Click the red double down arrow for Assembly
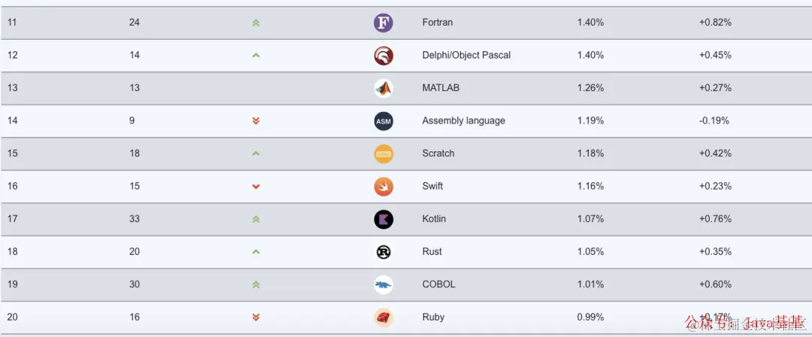Screen dimensions: 812x337 [256, 121]
